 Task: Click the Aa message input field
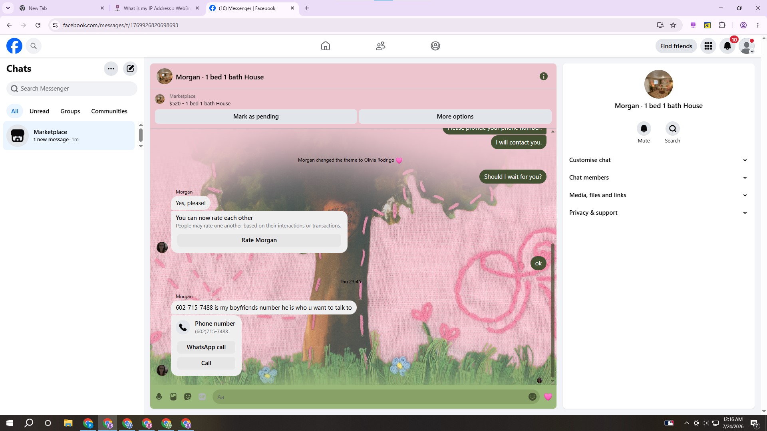[x=370, y=397]
